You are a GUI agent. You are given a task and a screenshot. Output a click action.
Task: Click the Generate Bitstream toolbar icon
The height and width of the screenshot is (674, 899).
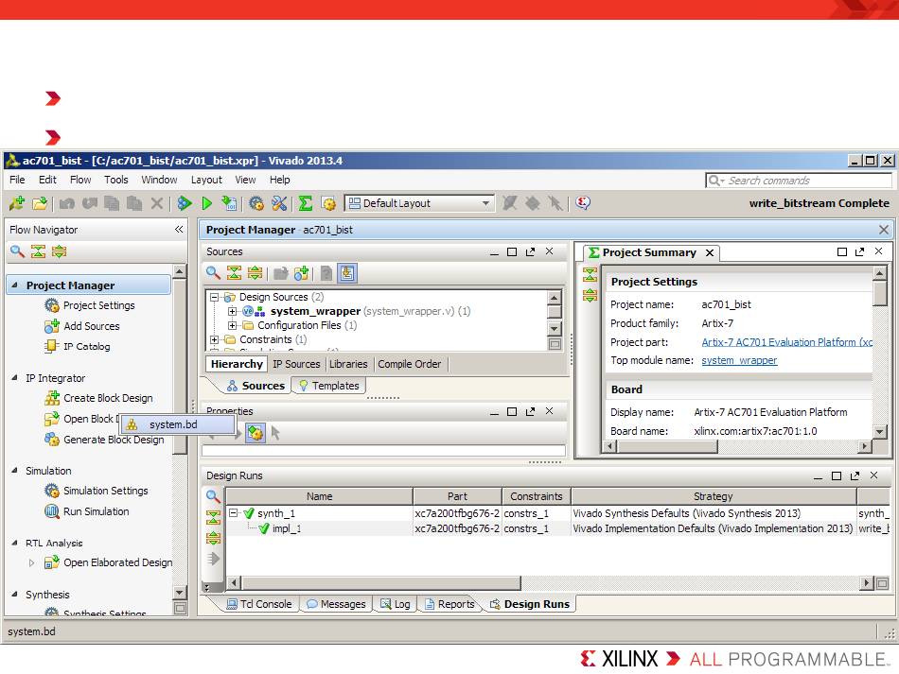click(x=229, y=203)
